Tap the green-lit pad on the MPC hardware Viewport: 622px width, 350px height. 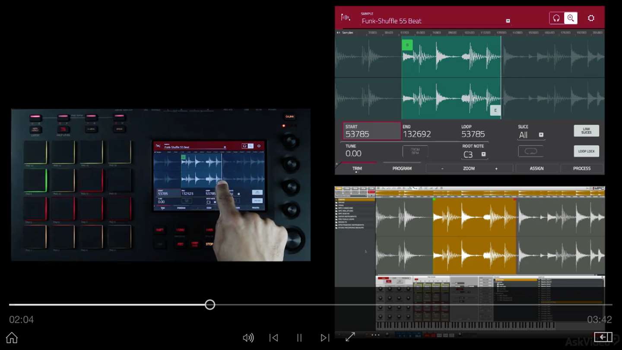35,180
